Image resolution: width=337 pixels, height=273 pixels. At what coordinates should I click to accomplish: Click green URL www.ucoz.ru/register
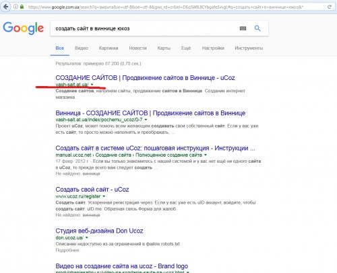[78, 196]
